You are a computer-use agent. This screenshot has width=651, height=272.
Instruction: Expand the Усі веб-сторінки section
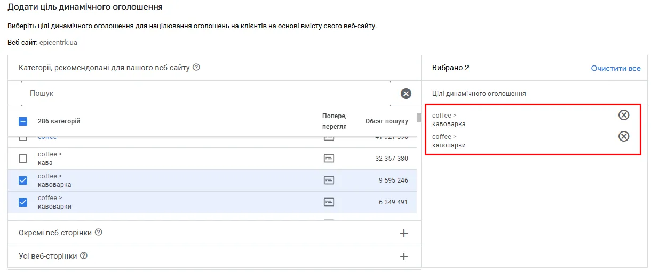point(404,257)
